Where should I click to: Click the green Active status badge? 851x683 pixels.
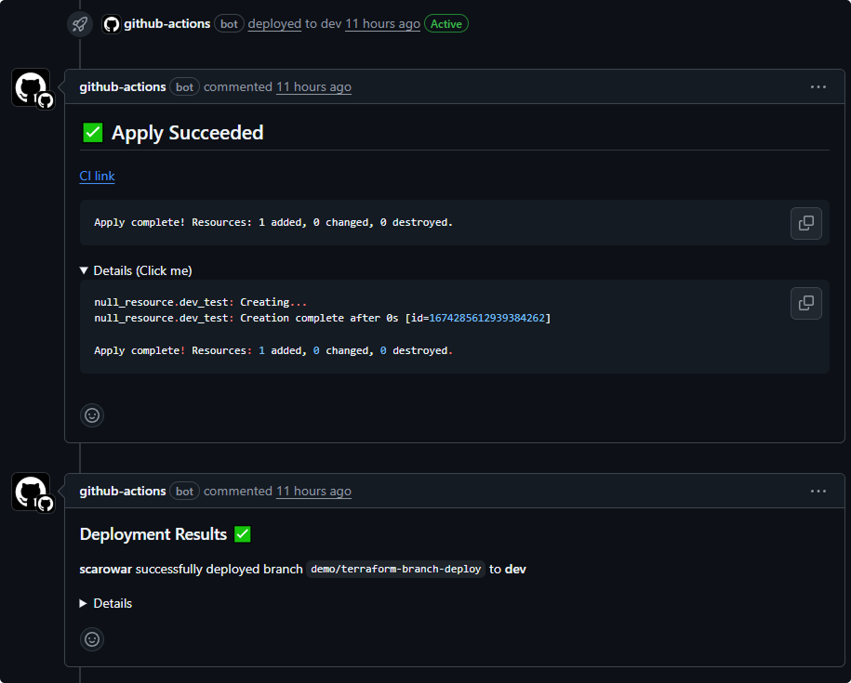coord(446,24)
